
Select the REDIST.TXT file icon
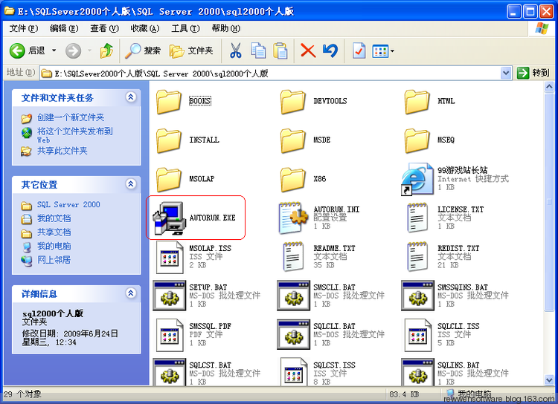(x=417, y=257)
